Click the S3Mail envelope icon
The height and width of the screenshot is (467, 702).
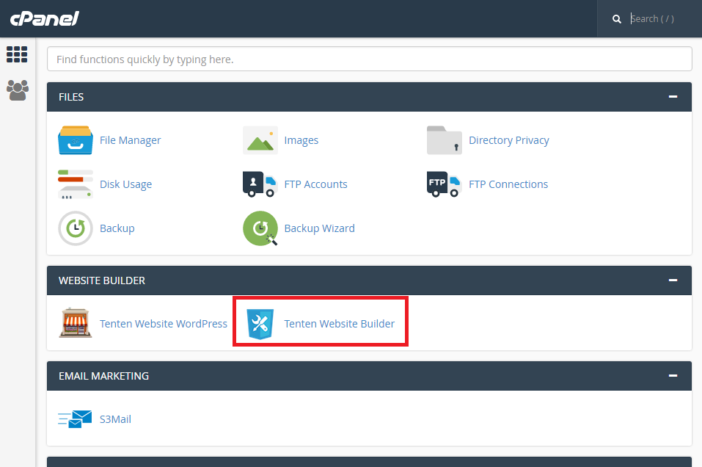coord(75,419)
